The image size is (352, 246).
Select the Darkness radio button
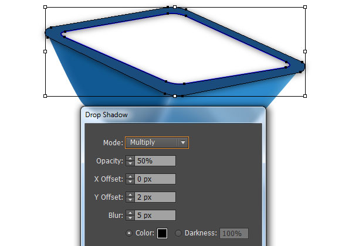[x=178, y=233]
